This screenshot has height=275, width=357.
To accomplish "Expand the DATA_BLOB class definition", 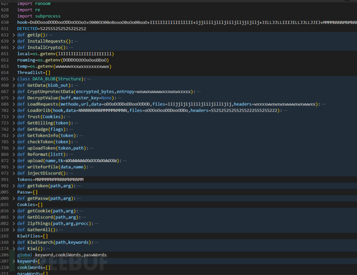I will [x=13, y=79].
